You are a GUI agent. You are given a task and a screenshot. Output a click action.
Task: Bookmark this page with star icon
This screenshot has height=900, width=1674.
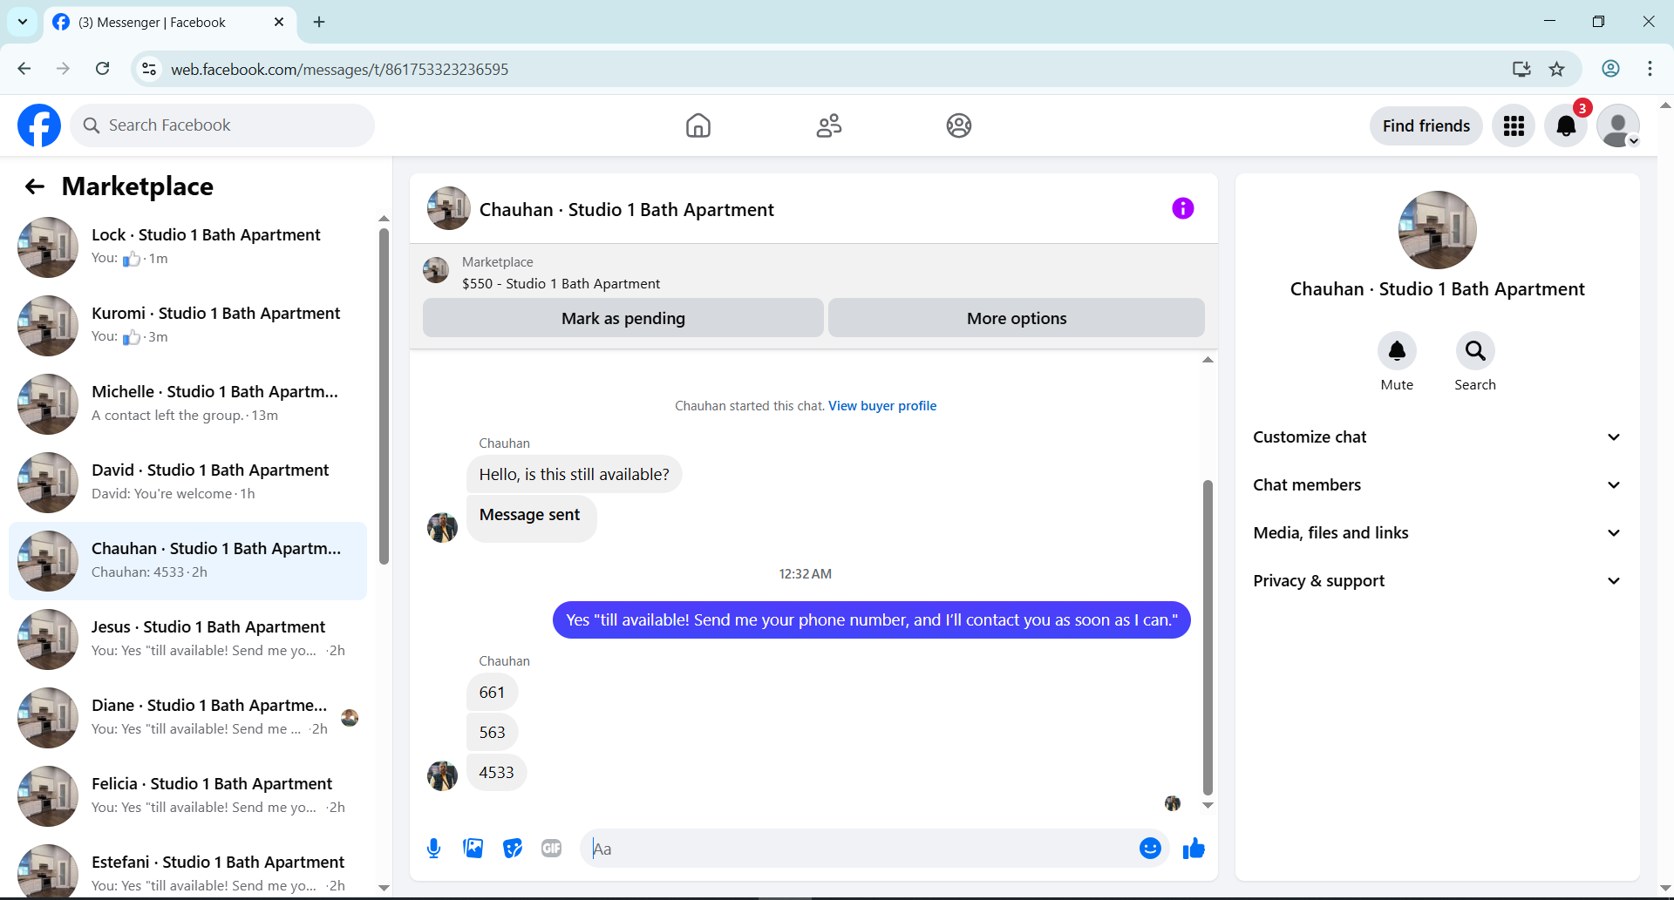[x=1557, y=69]
